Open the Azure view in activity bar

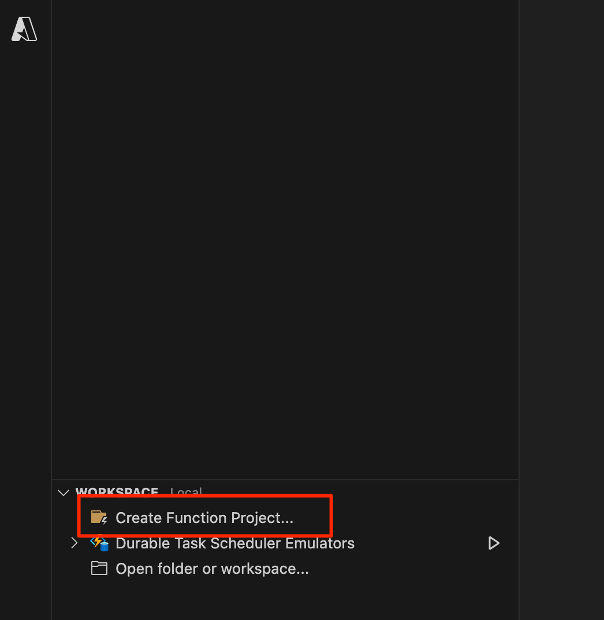24,29
